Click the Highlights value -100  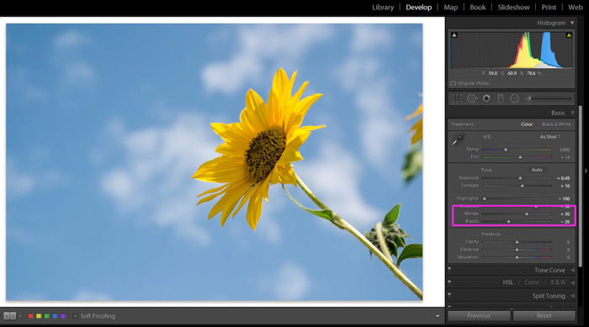pos(564,198)
